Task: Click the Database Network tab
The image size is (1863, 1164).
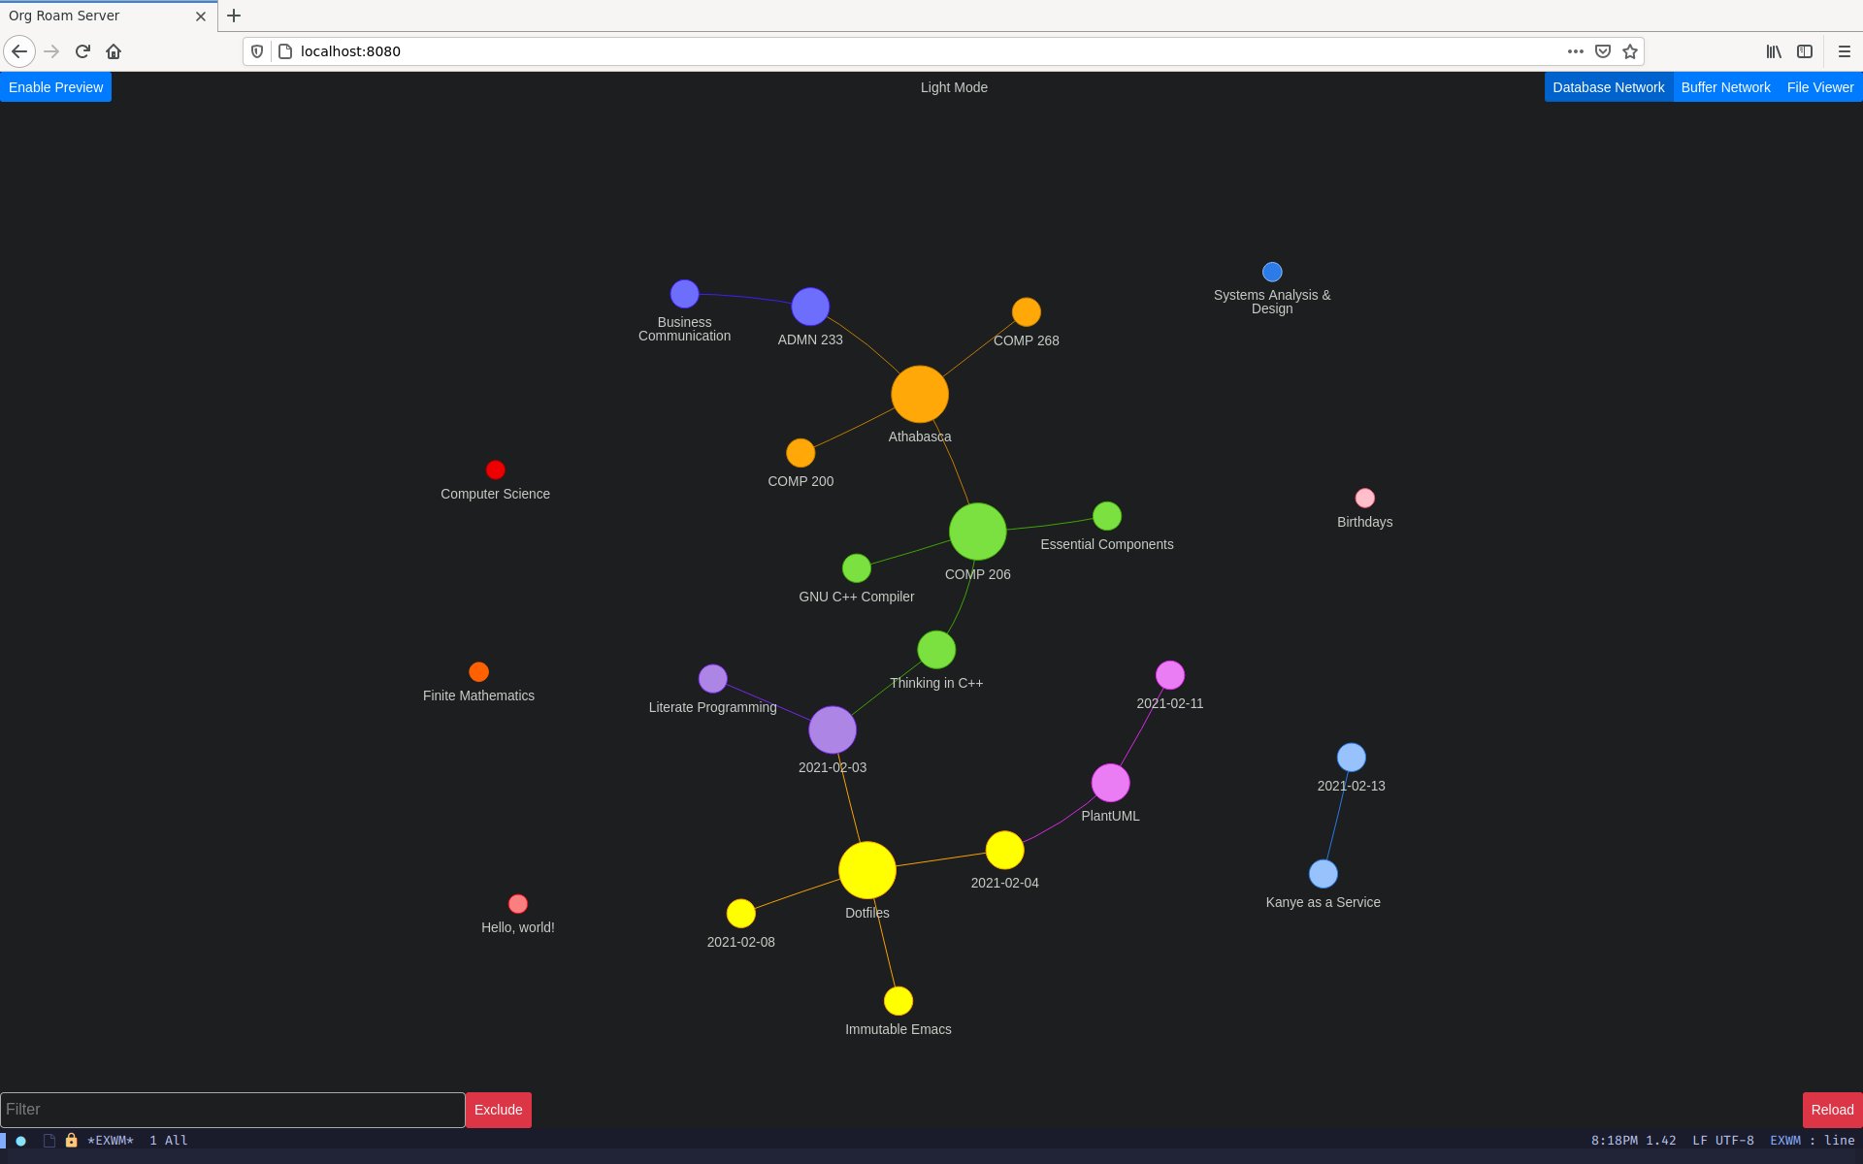Action: (x=1608, y=87)
